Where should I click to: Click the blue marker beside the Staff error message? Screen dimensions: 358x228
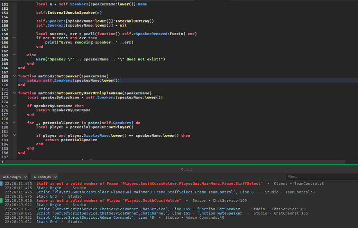pyautogui.click(x=2, y=184)
